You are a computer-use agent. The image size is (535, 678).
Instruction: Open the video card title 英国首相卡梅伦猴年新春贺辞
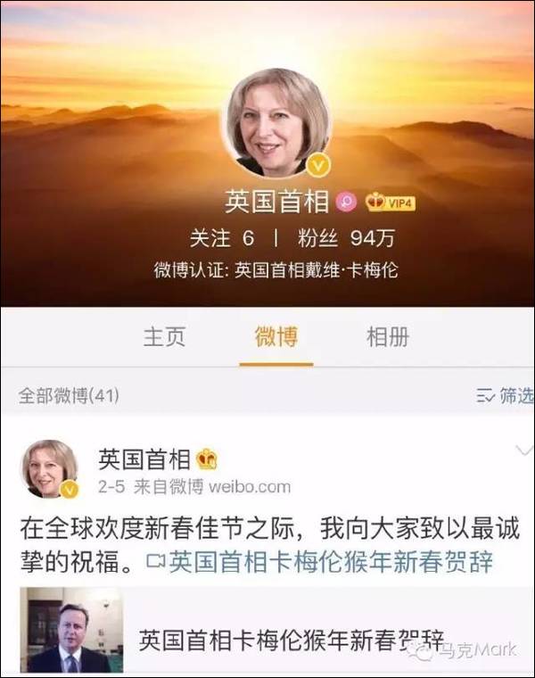click(292, 641)
